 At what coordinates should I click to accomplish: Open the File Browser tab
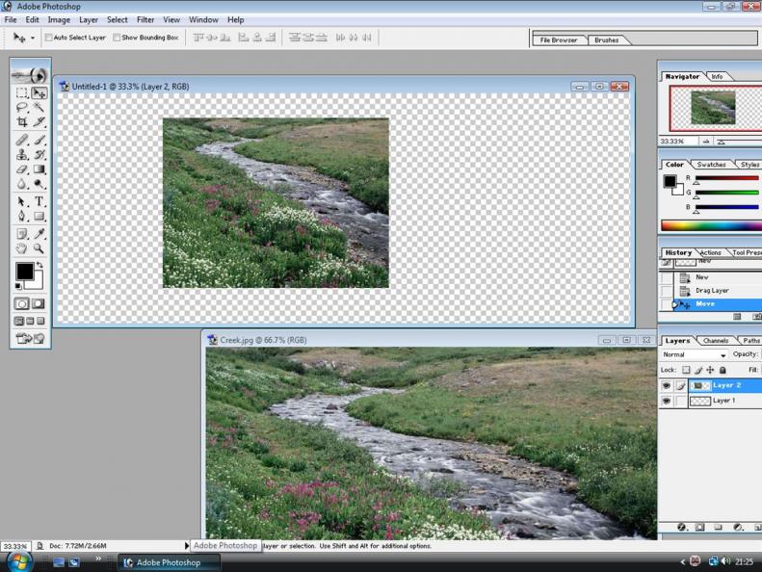[x=559, y=39]
